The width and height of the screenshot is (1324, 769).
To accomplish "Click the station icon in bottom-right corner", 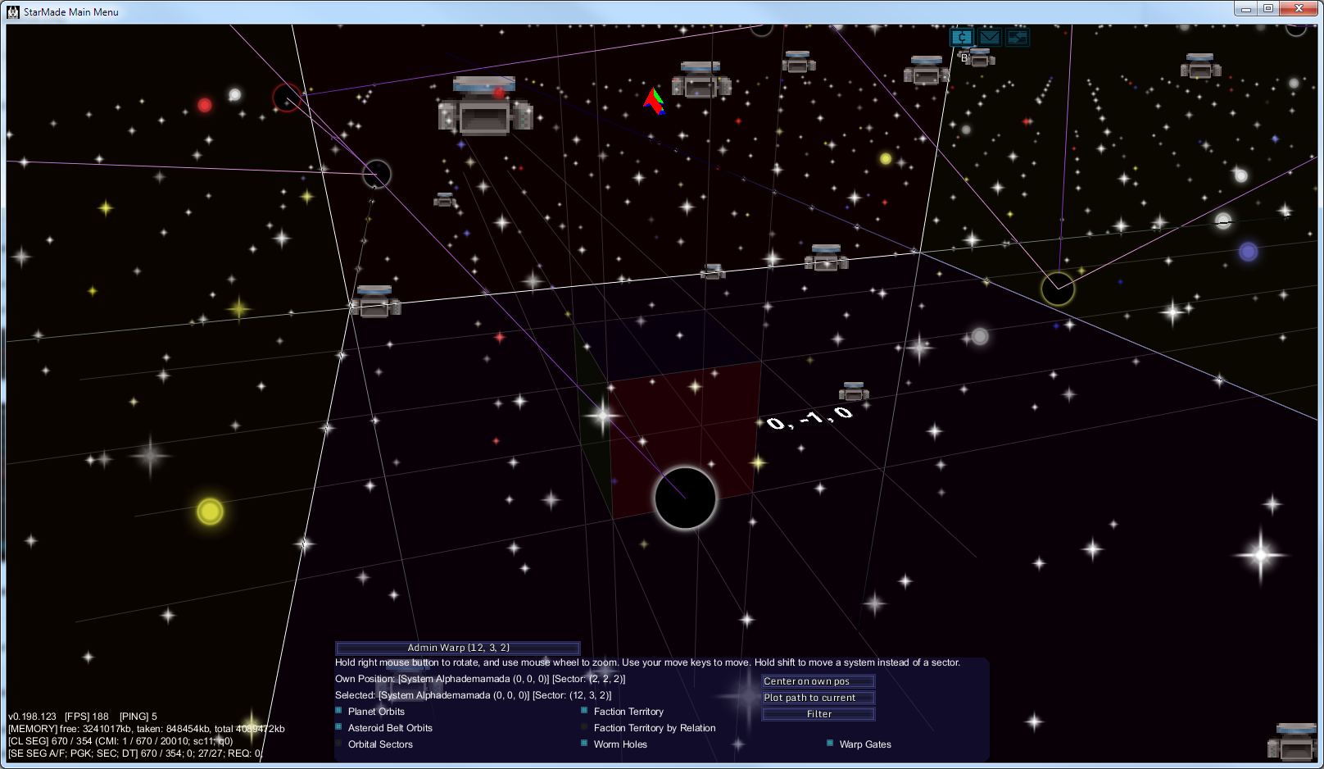I will click(x=1293, y=741).
